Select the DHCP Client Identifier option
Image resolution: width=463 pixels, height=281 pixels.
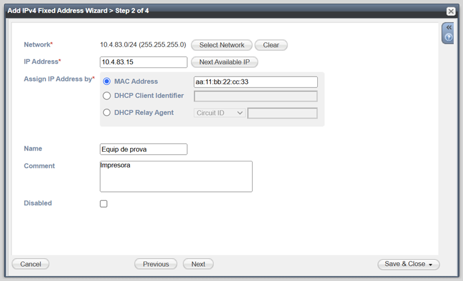coord(107,96)
